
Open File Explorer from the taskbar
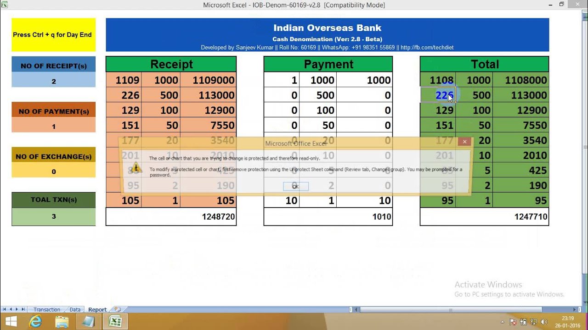tap(62, 321)
